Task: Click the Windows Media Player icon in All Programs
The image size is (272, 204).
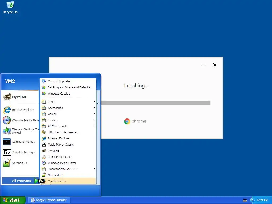Action: [x=44, y=163]
